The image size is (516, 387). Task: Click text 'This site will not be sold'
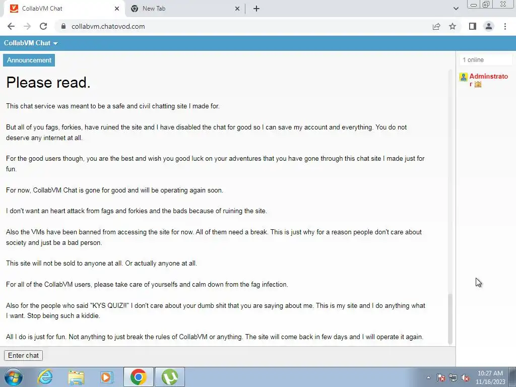(42, 263)
